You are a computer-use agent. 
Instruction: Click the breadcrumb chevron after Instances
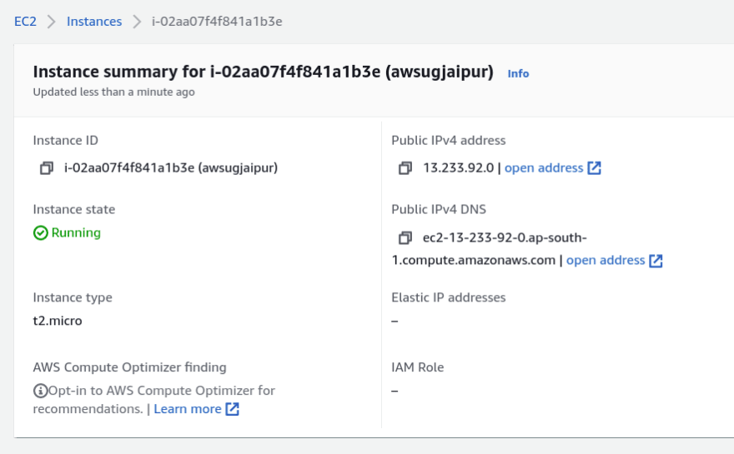pyautogui.click(x=137, y=22)
